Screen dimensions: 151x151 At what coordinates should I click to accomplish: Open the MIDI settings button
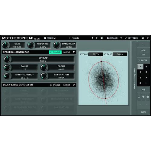click(143, 112)
